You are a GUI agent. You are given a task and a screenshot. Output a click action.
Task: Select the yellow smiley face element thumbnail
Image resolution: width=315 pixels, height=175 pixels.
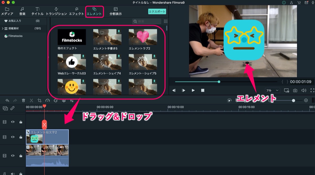[72, 87]
